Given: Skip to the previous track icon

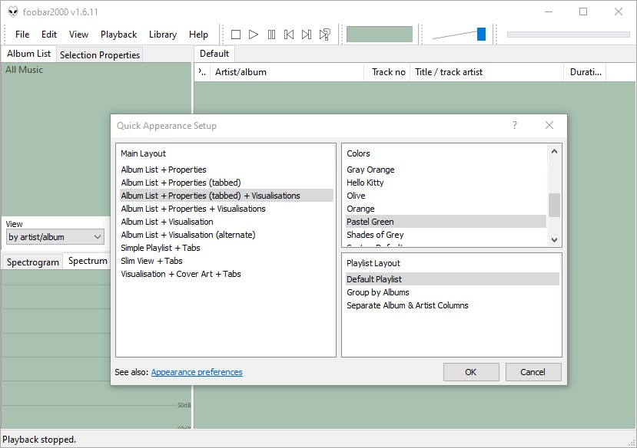Looking at the screenshot, I should [x=289, y=35].
